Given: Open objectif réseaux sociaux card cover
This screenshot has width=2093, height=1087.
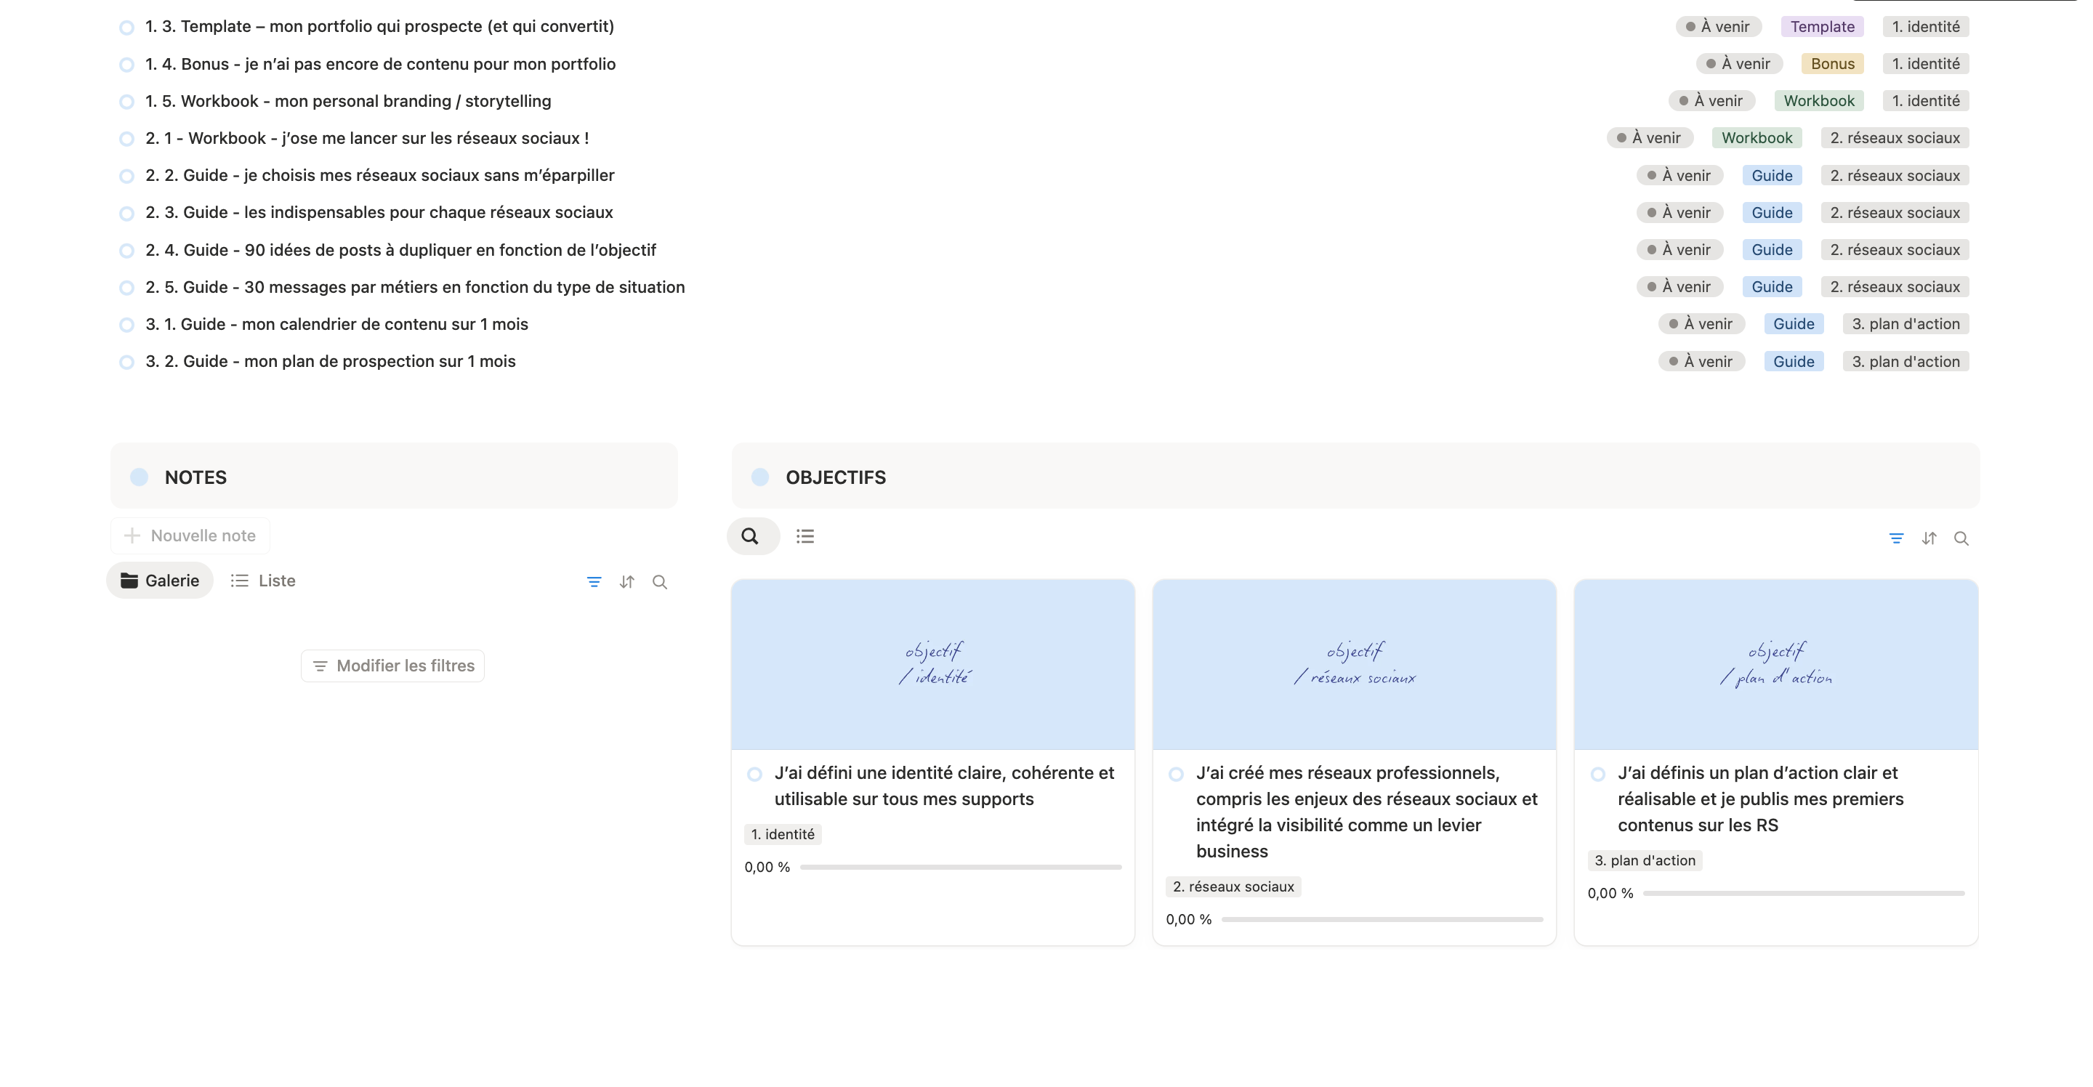Looking at the screenshot, I should click(1354, 663).
